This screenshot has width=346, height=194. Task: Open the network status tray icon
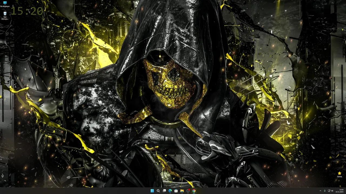coord(329,191)
